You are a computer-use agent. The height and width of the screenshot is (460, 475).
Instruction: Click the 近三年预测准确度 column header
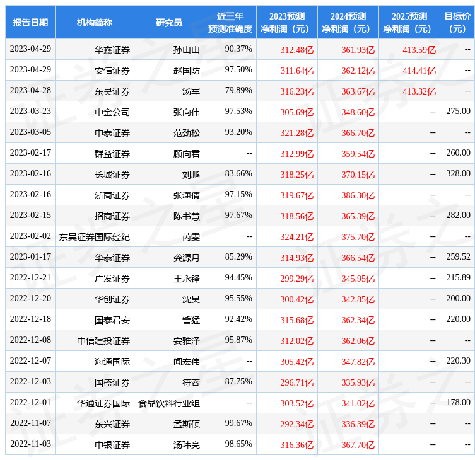click(x=230, y=23)
